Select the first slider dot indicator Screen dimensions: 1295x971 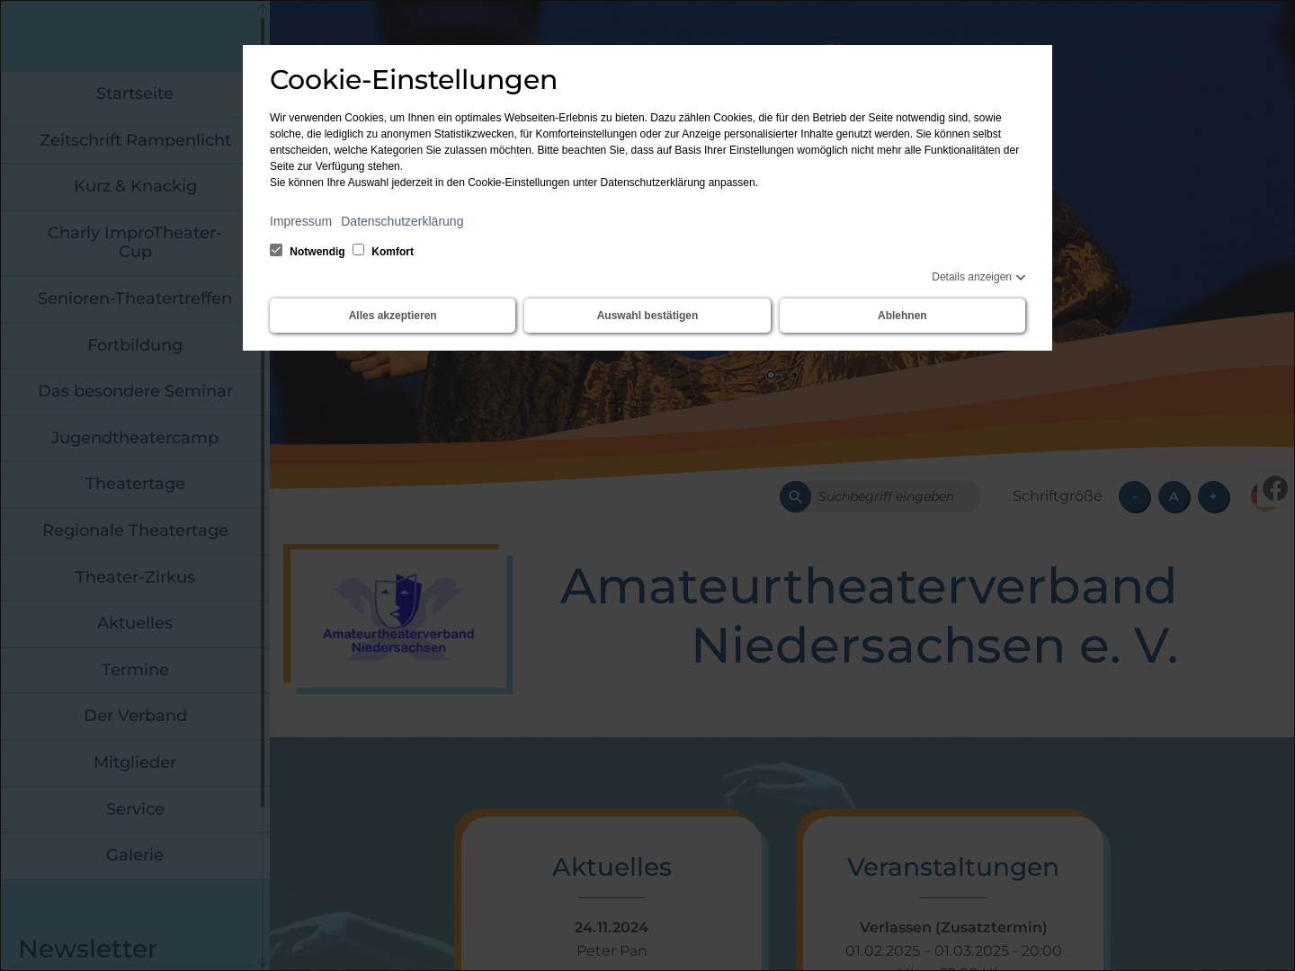point(771,375)
